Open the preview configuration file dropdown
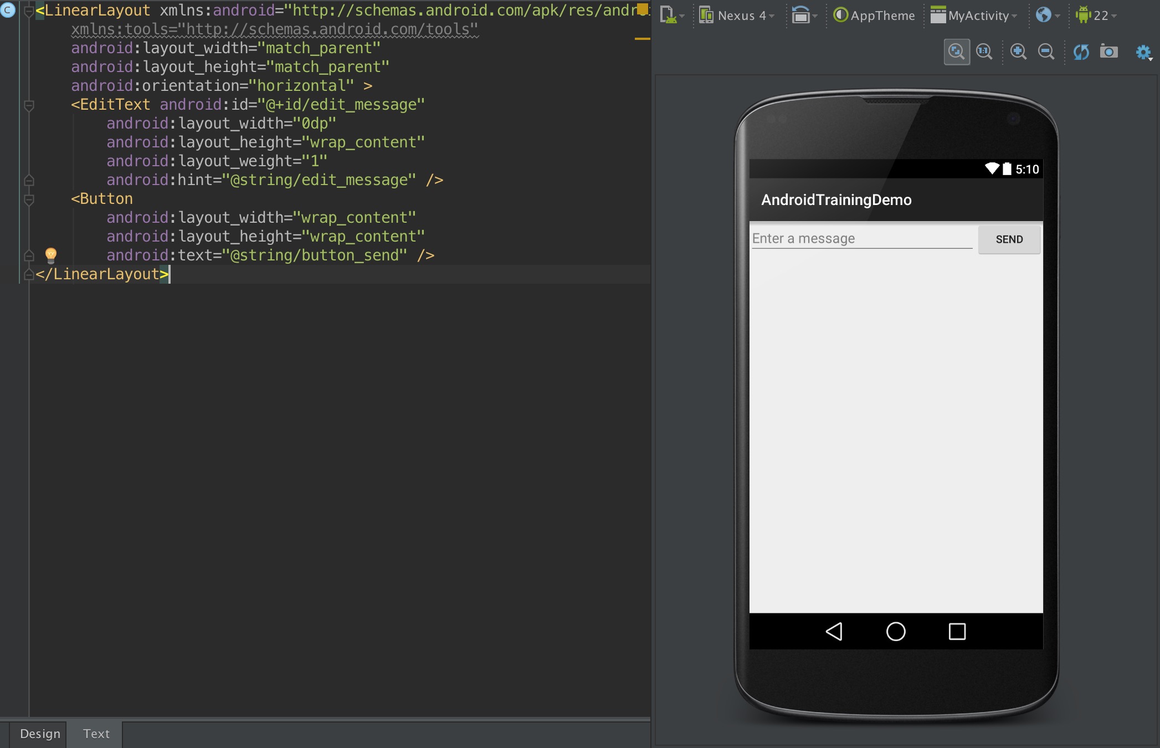This screenshot has width=1160, height=748. 673,16
